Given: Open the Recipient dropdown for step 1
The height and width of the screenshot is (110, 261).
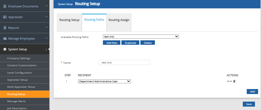Looking at the screenshot, I should [105, 81].
